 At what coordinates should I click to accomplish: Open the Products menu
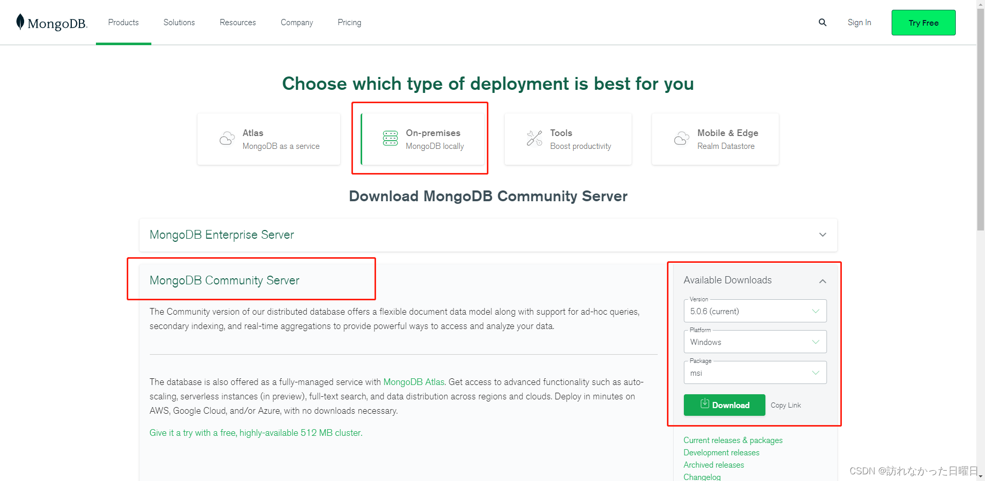(123, 23)
